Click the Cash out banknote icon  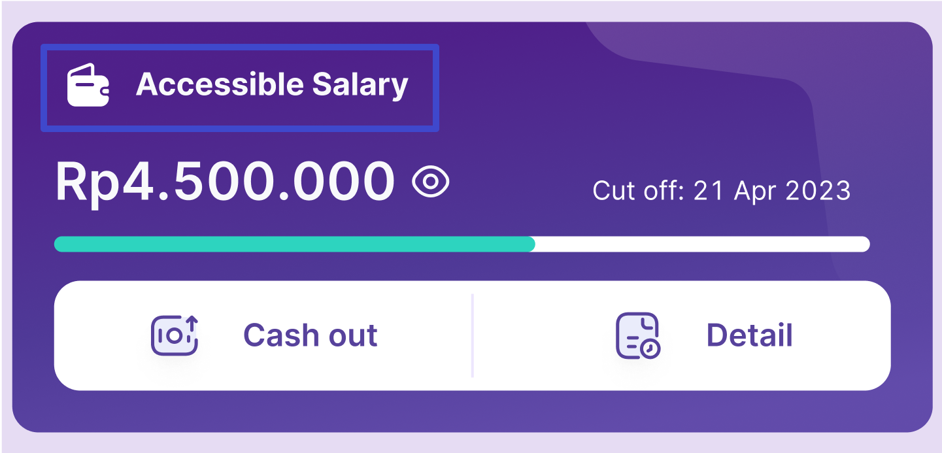pos(173,337)
